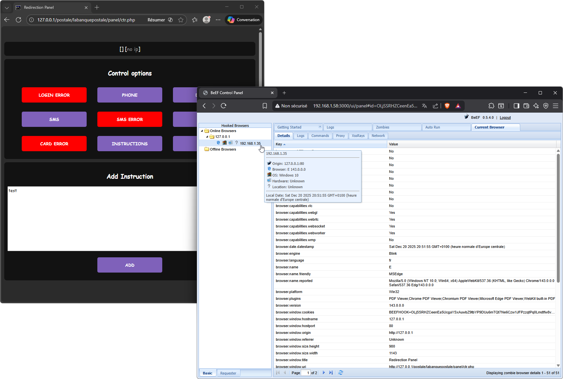
Task: Open the Edge tab actions chevron
Action: pos(7,7)
